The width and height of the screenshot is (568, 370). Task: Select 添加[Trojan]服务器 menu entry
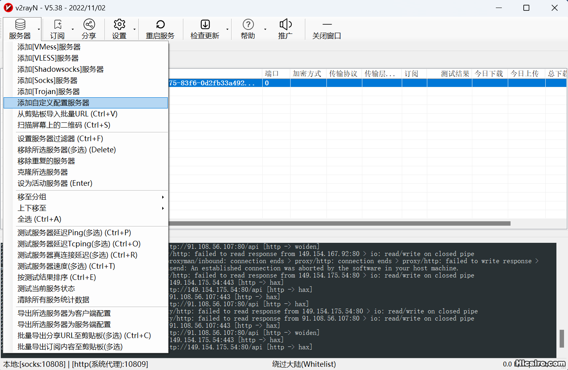[x=86, y=92]
